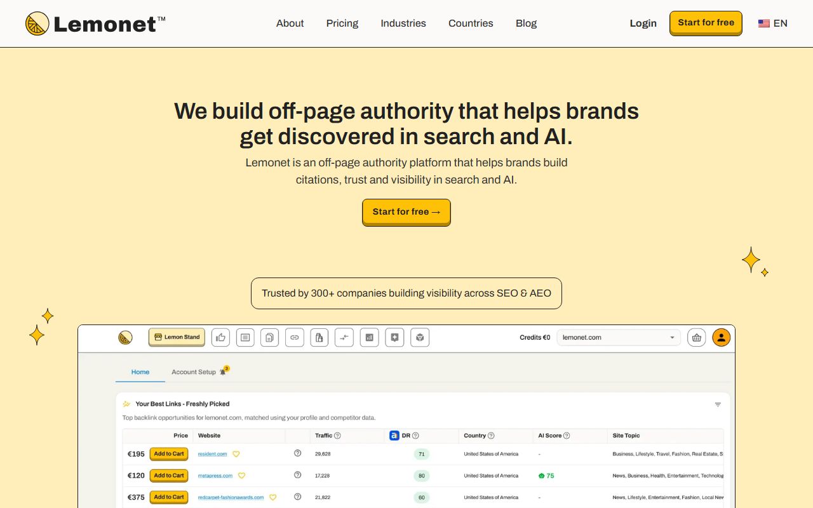813x508 pixels.
Task: Open the Countries menu
Action: click(x=471, y=23)
